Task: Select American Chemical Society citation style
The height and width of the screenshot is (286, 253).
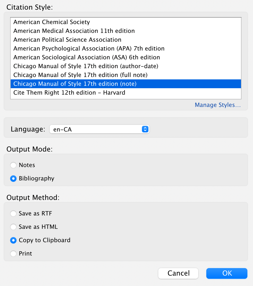Action: tap(126, 22)
